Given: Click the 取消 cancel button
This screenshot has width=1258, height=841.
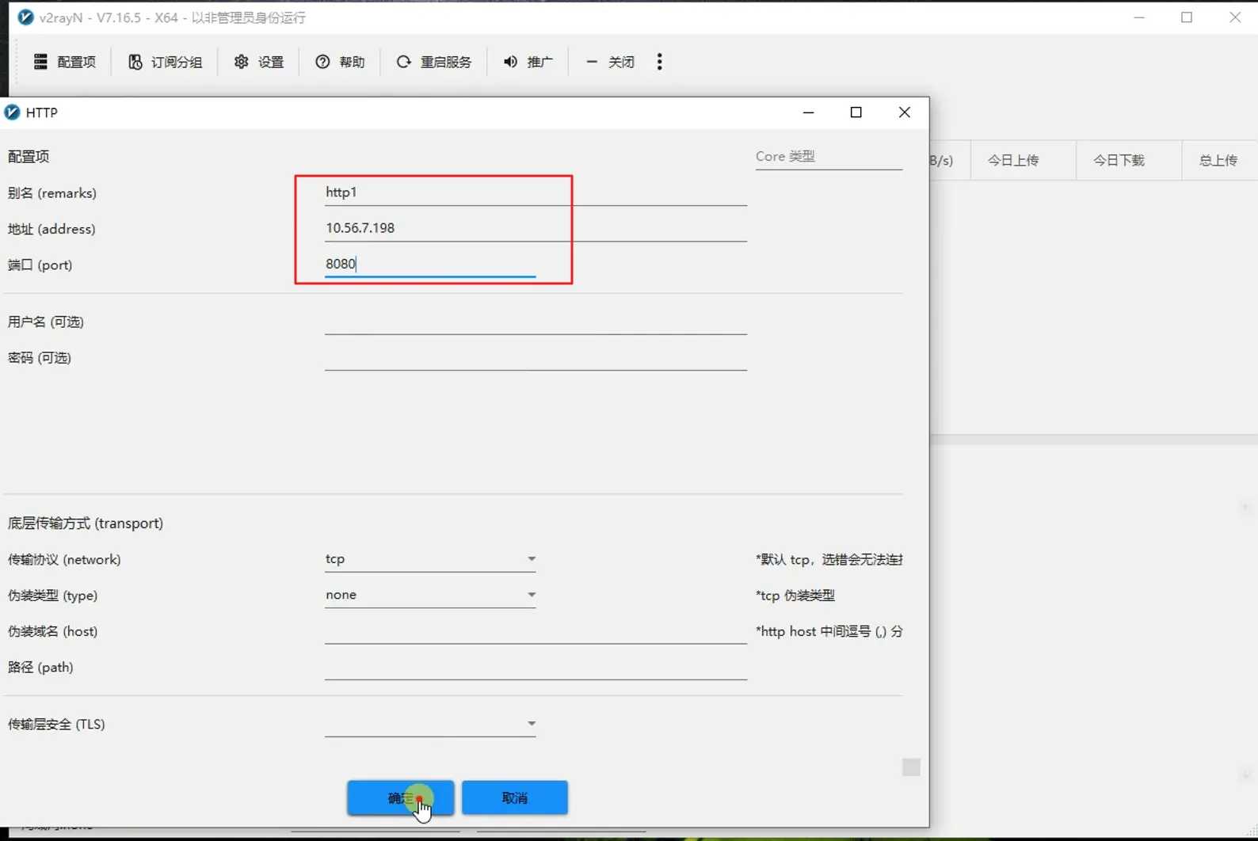Looking at the screenshot, I should pyautogui.click(x=515, y=797).
